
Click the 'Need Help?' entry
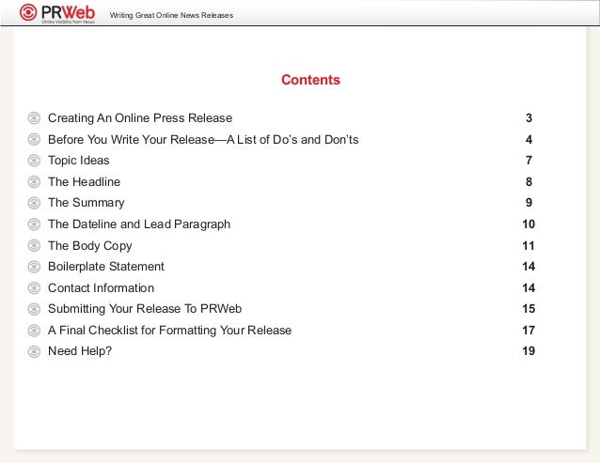(80, 351)
